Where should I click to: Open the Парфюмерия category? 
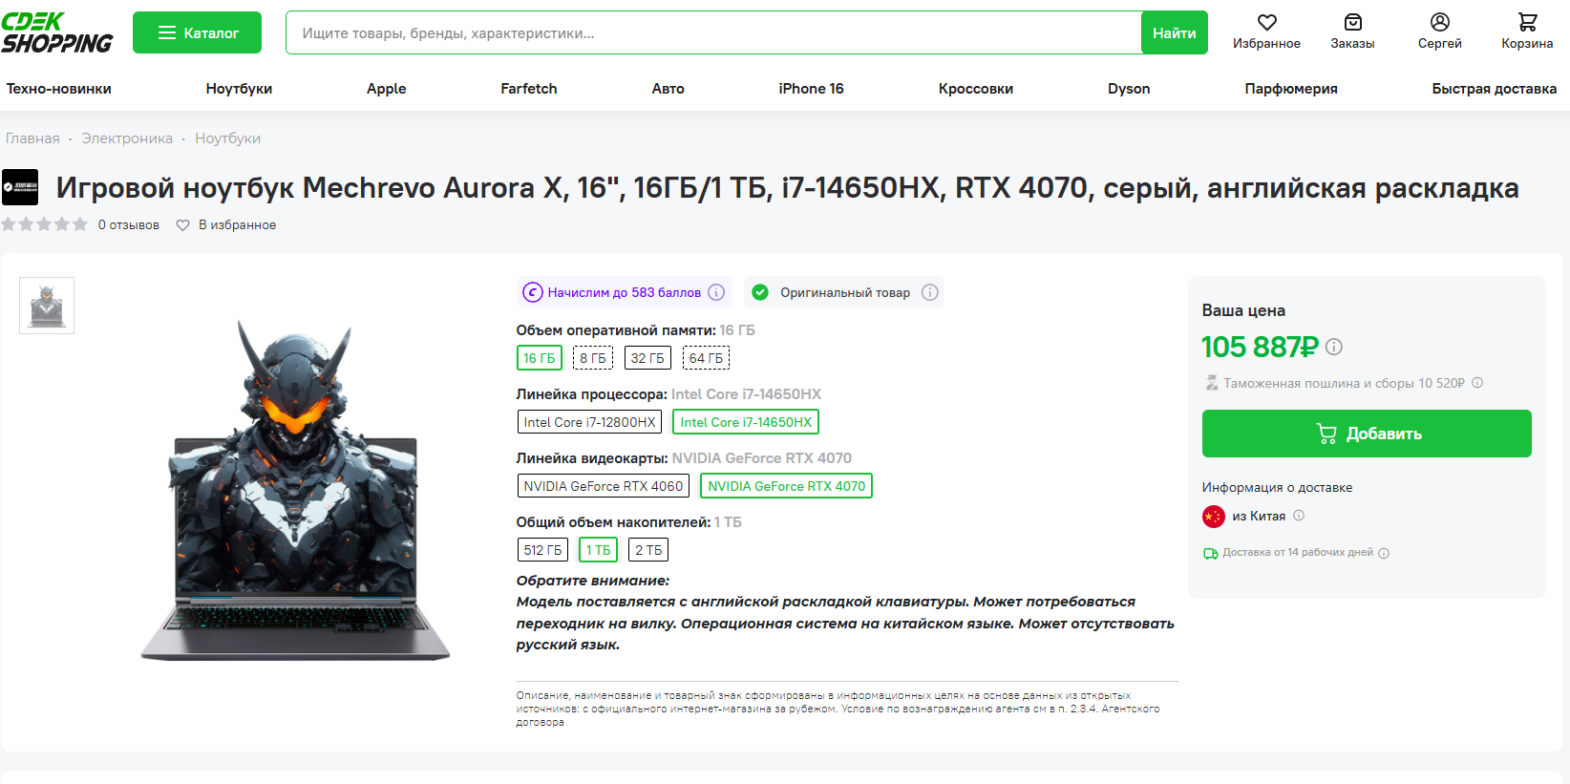[x=1291, y=89]
